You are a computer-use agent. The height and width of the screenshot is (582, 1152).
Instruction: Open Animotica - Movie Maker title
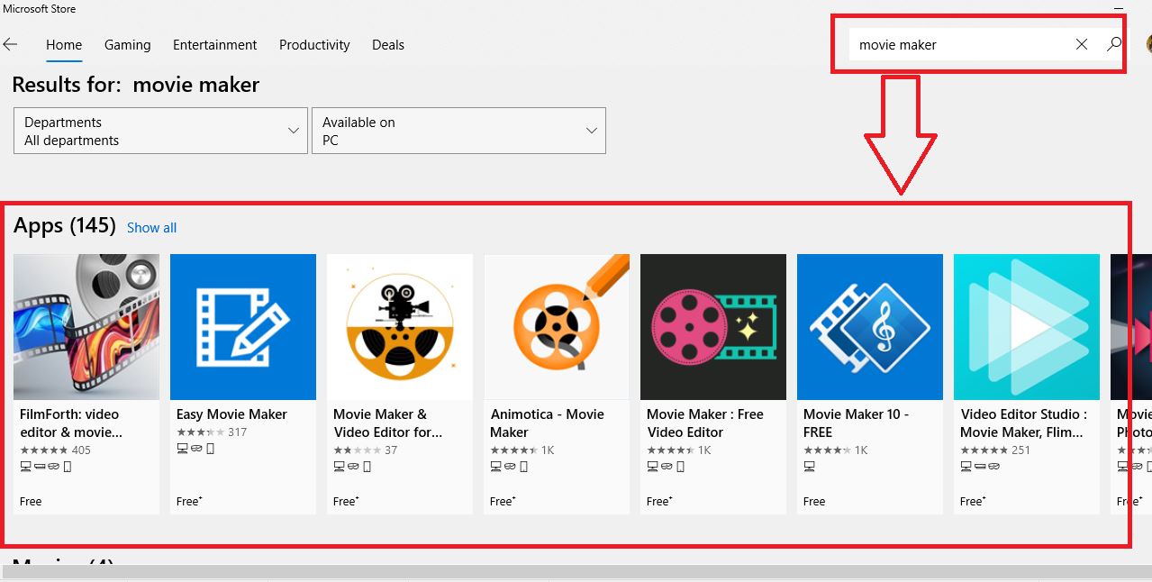click(547, 423)
